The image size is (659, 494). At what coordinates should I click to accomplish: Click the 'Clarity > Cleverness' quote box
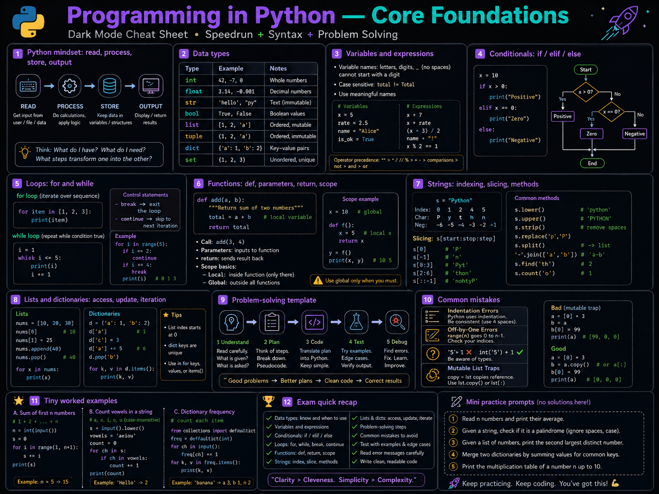click(x=346, y=480)
